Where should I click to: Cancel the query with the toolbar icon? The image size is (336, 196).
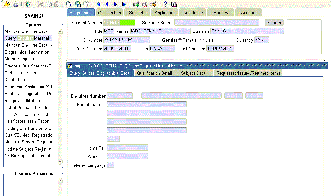coord(86,4)
